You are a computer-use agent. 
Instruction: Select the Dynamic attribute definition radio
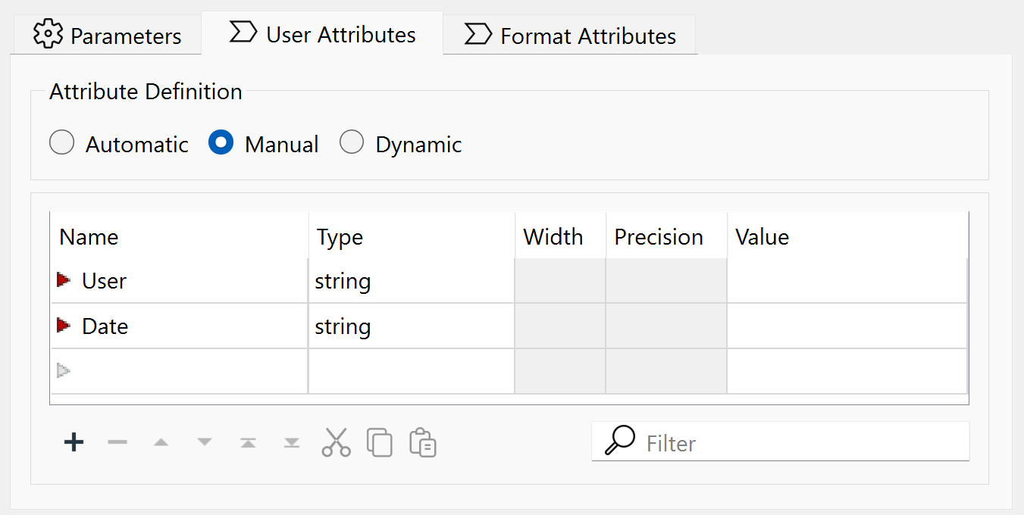[352, 142]
